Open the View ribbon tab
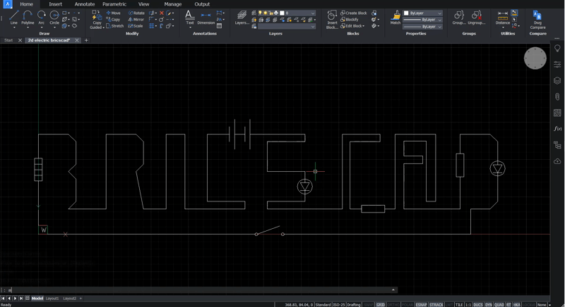 coord(144,4)
